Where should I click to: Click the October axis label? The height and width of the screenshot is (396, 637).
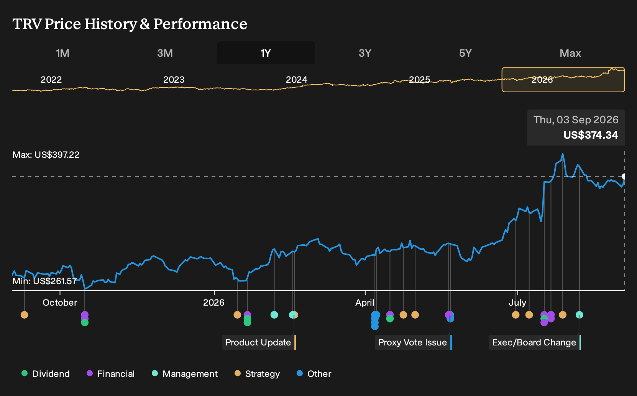tap(60, 303)
